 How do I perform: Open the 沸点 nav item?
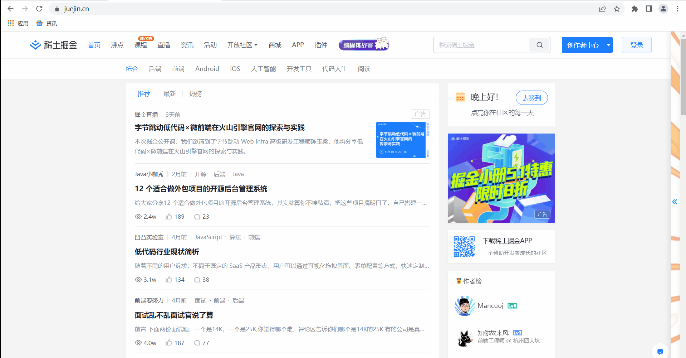pos(117,45)
